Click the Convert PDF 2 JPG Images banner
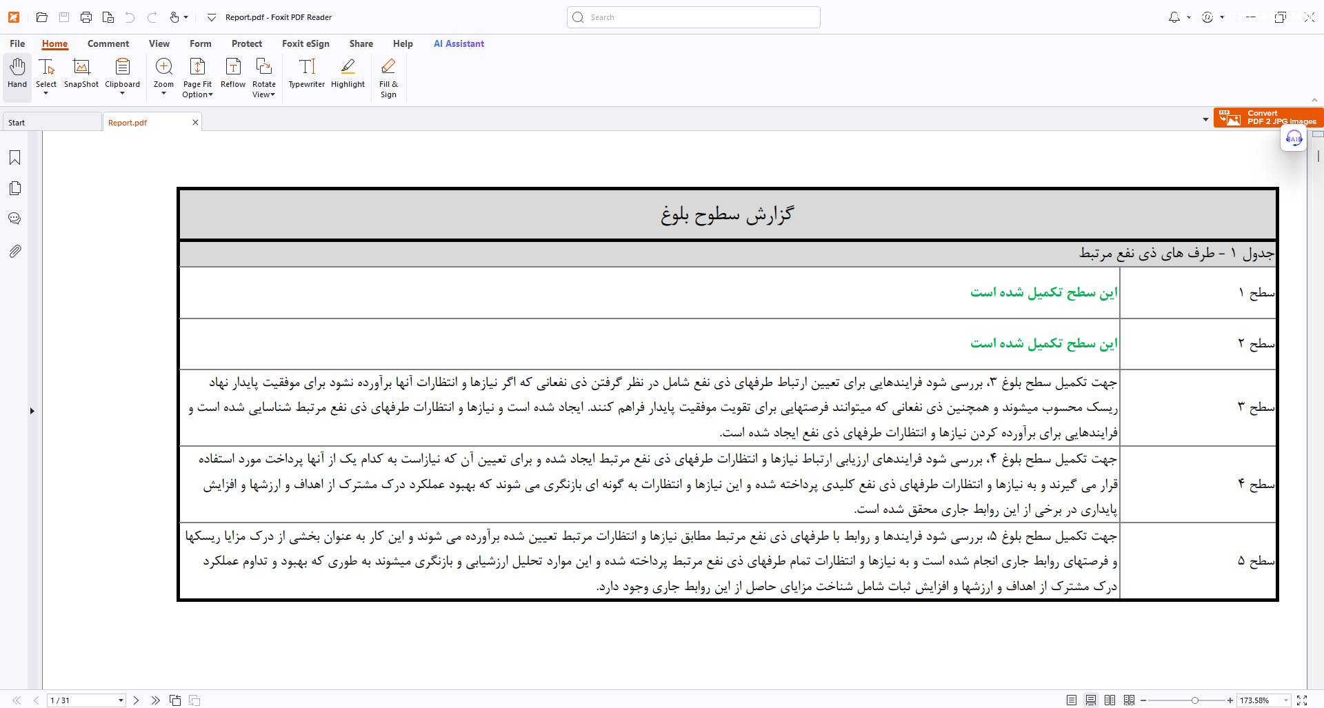1324x708 pixels. 1268,117
